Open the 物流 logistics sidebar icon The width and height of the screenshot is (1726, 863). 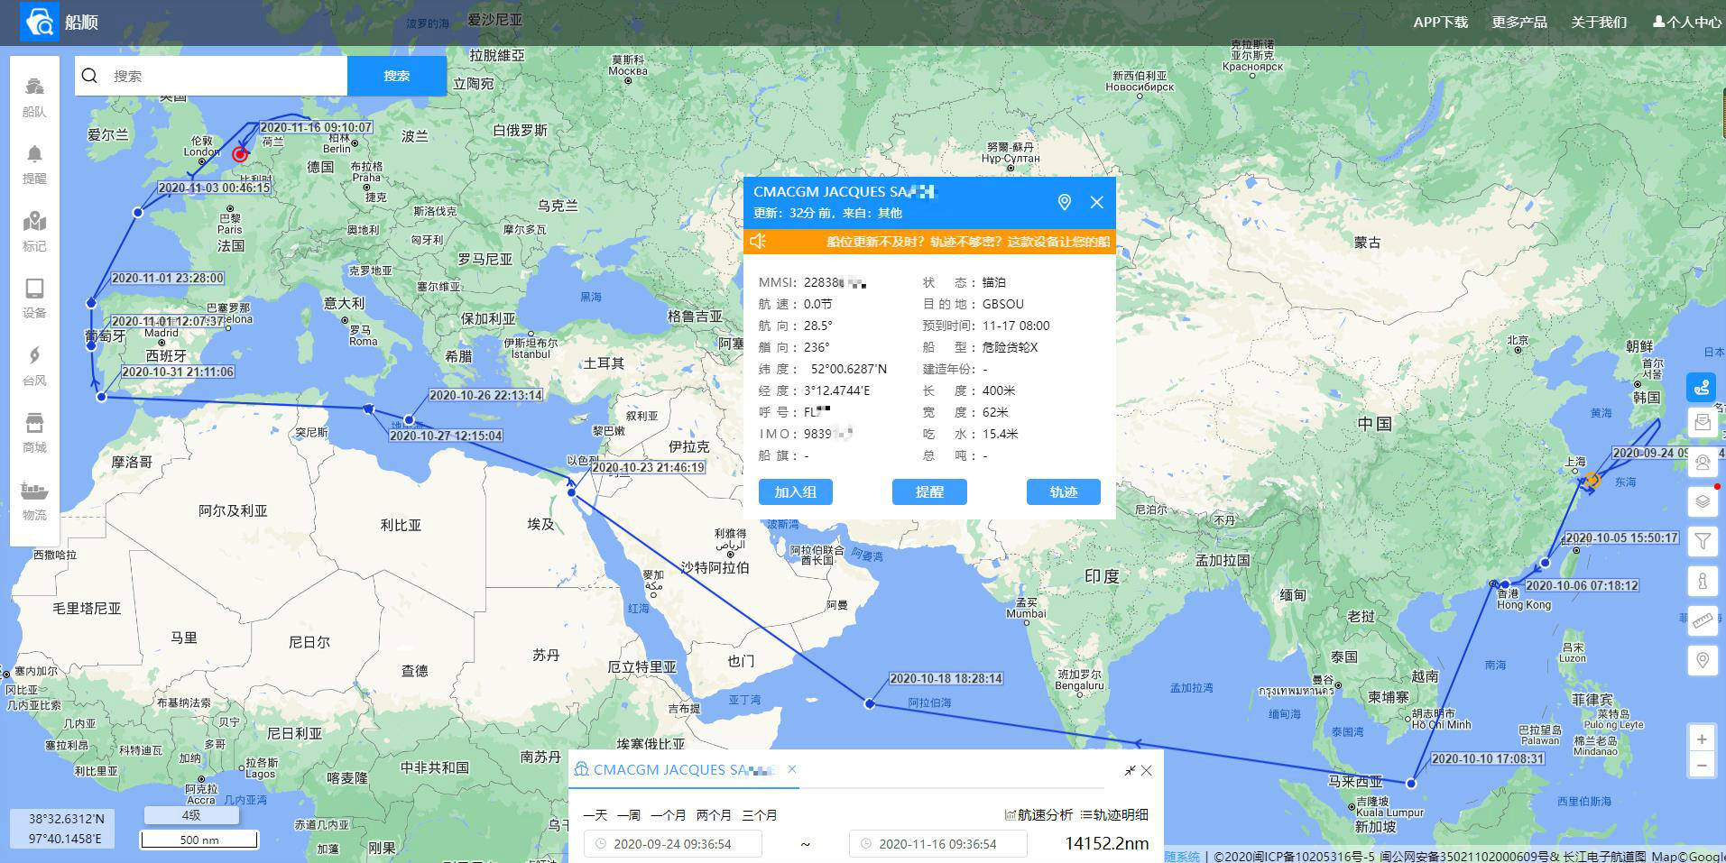point(34,500)
